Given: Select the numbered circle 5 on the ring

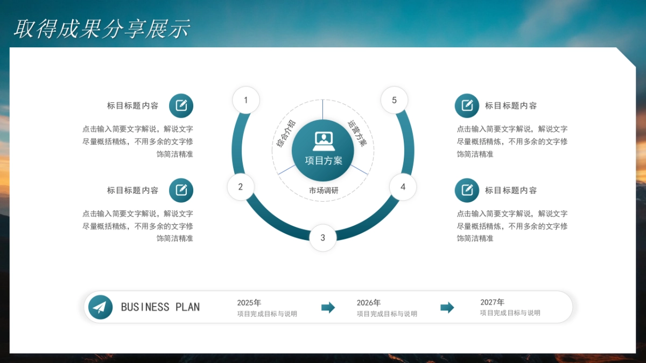Looking at the screenshot, I should click(395, 99).
